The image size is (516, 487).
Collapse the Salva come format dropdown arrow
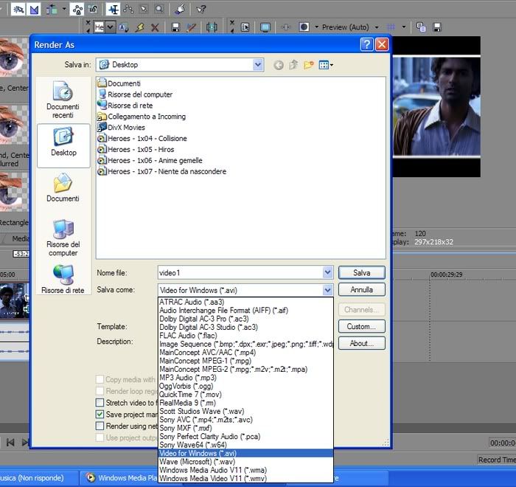click(327, 290)
